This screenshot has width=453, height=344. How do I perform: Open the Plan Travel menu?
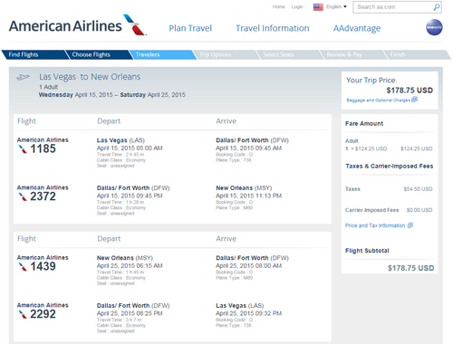pos(190,28)
